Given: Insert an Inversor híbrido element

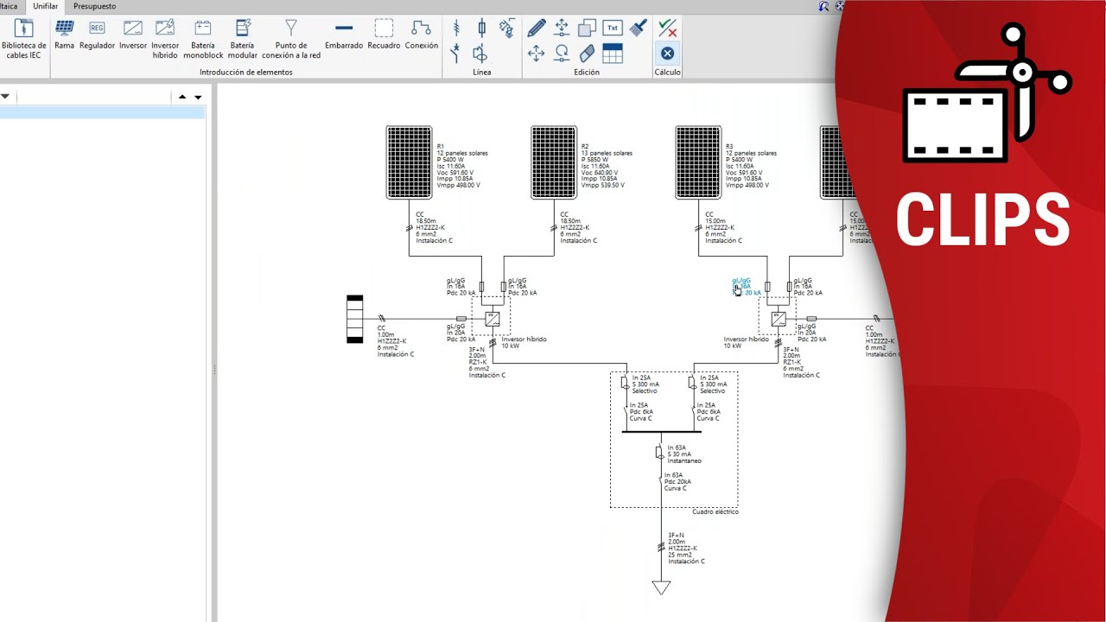Looking at the screenshot, I should click(x=165, y=39).
